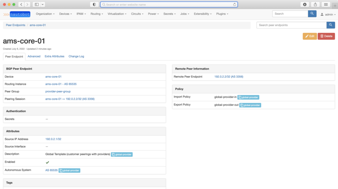Open the sidebar options chevron in Safari
The height and width of the screenshot is (189, 338).
[43, 4]
